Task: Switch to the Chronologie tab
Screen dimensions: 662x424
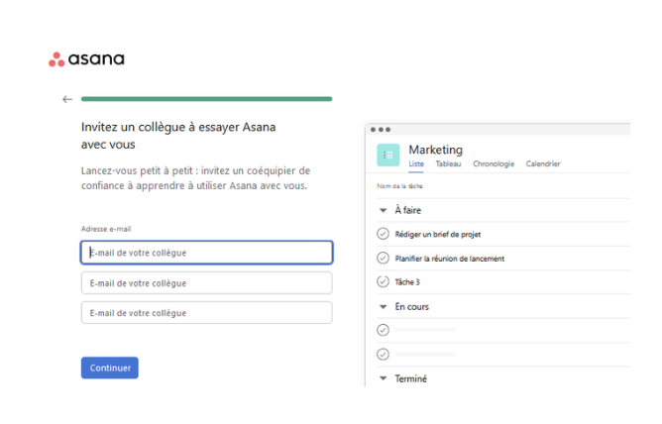Action: pos(494,163)
